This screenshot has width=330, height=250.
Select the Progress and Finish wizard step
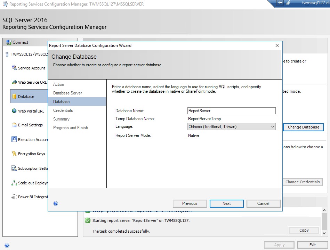coord(71,128)
